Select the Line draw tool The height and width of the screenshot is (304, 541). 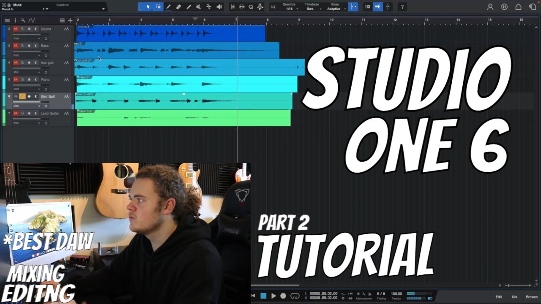point(189,7)
